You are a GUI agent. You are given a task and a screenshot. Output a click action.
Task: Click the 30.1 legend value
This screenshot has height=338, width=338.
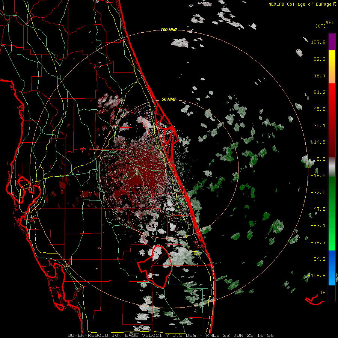coord(320,126)
